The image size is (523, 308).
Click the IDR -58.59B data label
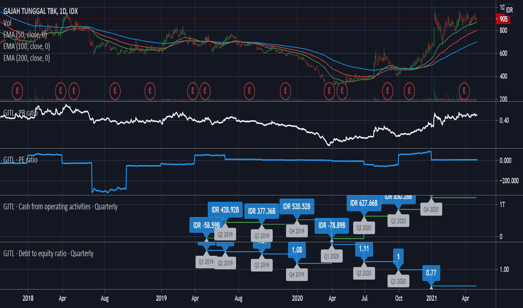pos(207,226)
